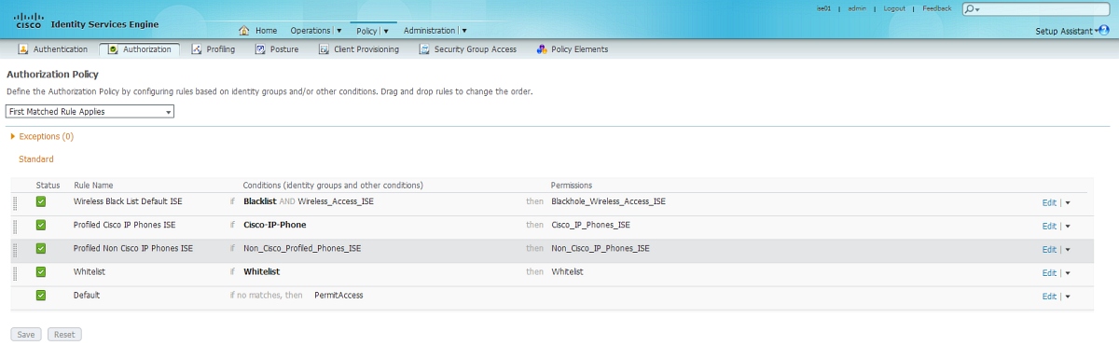Screen dimensions: 1119x359
Task: Click the admin user link
Action: coord(858,8)
